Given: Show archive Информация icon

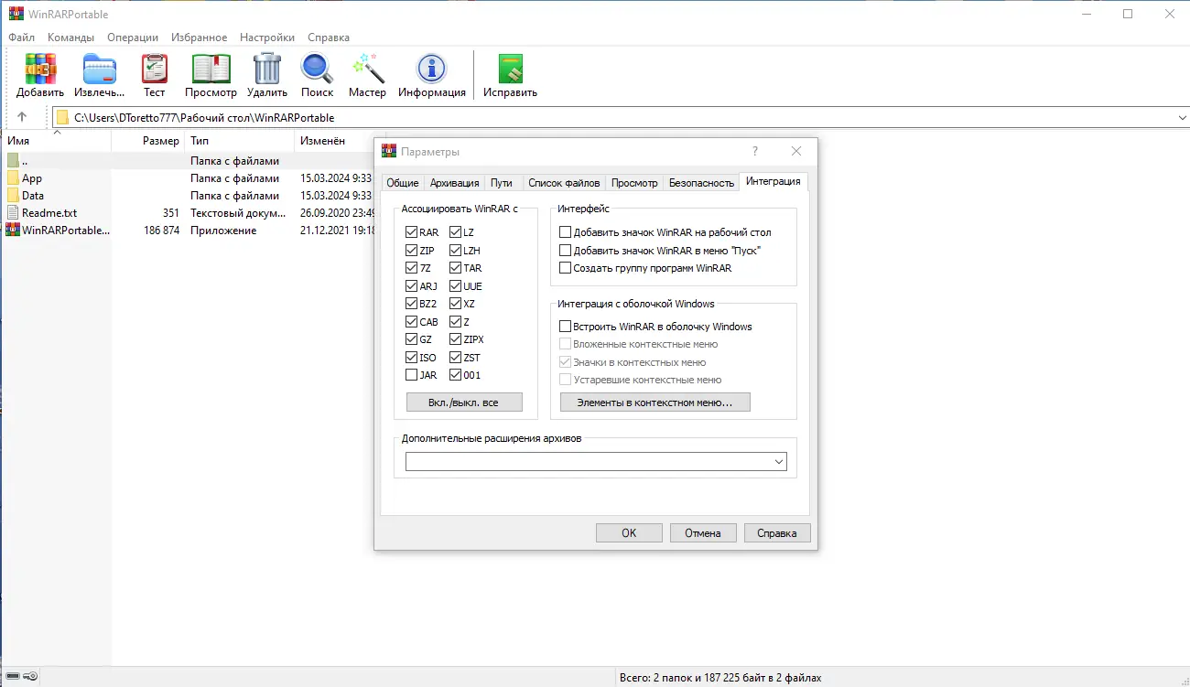Looking at the screenshot, I should (x=431, y=69).
